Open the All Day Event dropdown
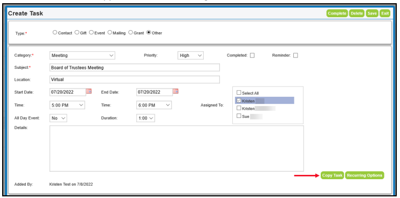 tap(58, 118)
